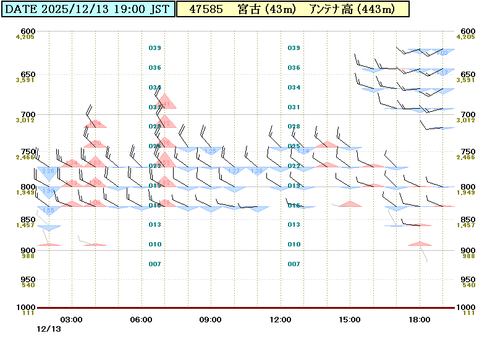The height and width of the screenshot is (344, 482).
Task: Select the 09:00 time axis label
Action: point(211,319)
